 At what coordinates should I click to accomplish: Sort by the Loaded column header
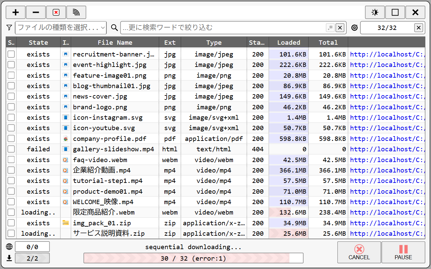[x=289, y=42]
